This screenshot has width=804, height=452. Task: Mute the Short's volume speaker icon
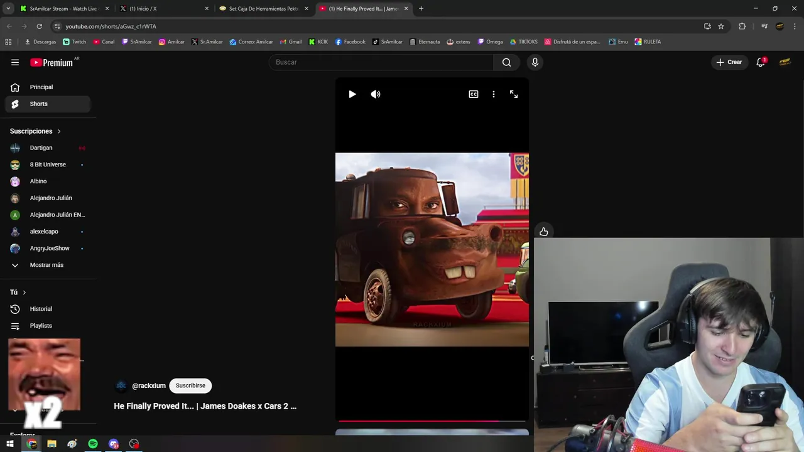pyautogui.click(x=376, y=94)
